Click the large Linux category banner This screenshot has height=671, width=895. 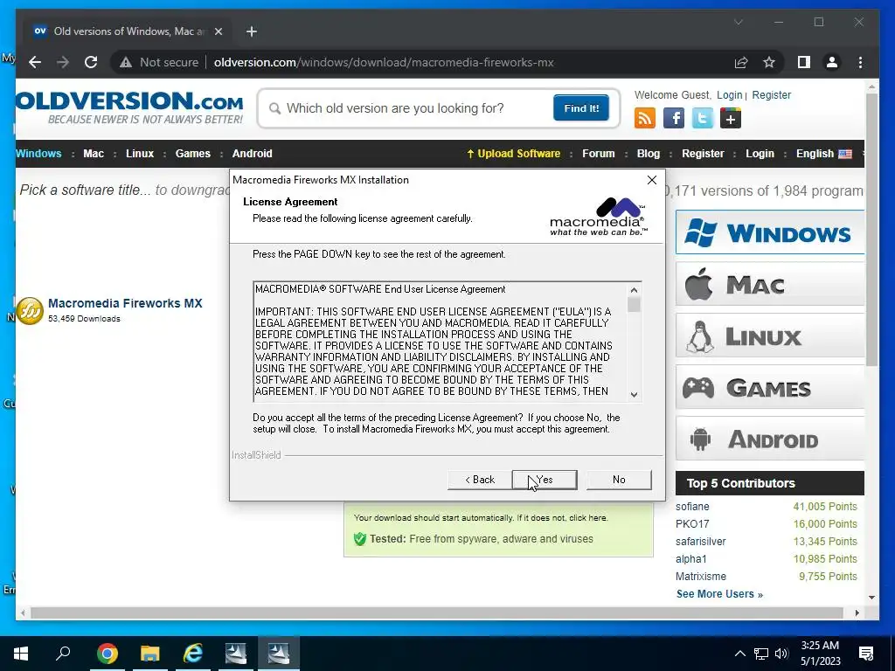770,335
